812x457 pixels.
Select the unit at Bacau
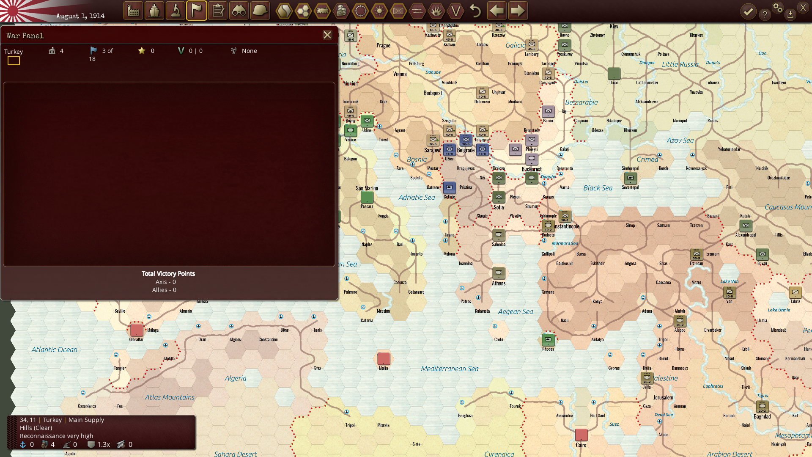point(548,112)
